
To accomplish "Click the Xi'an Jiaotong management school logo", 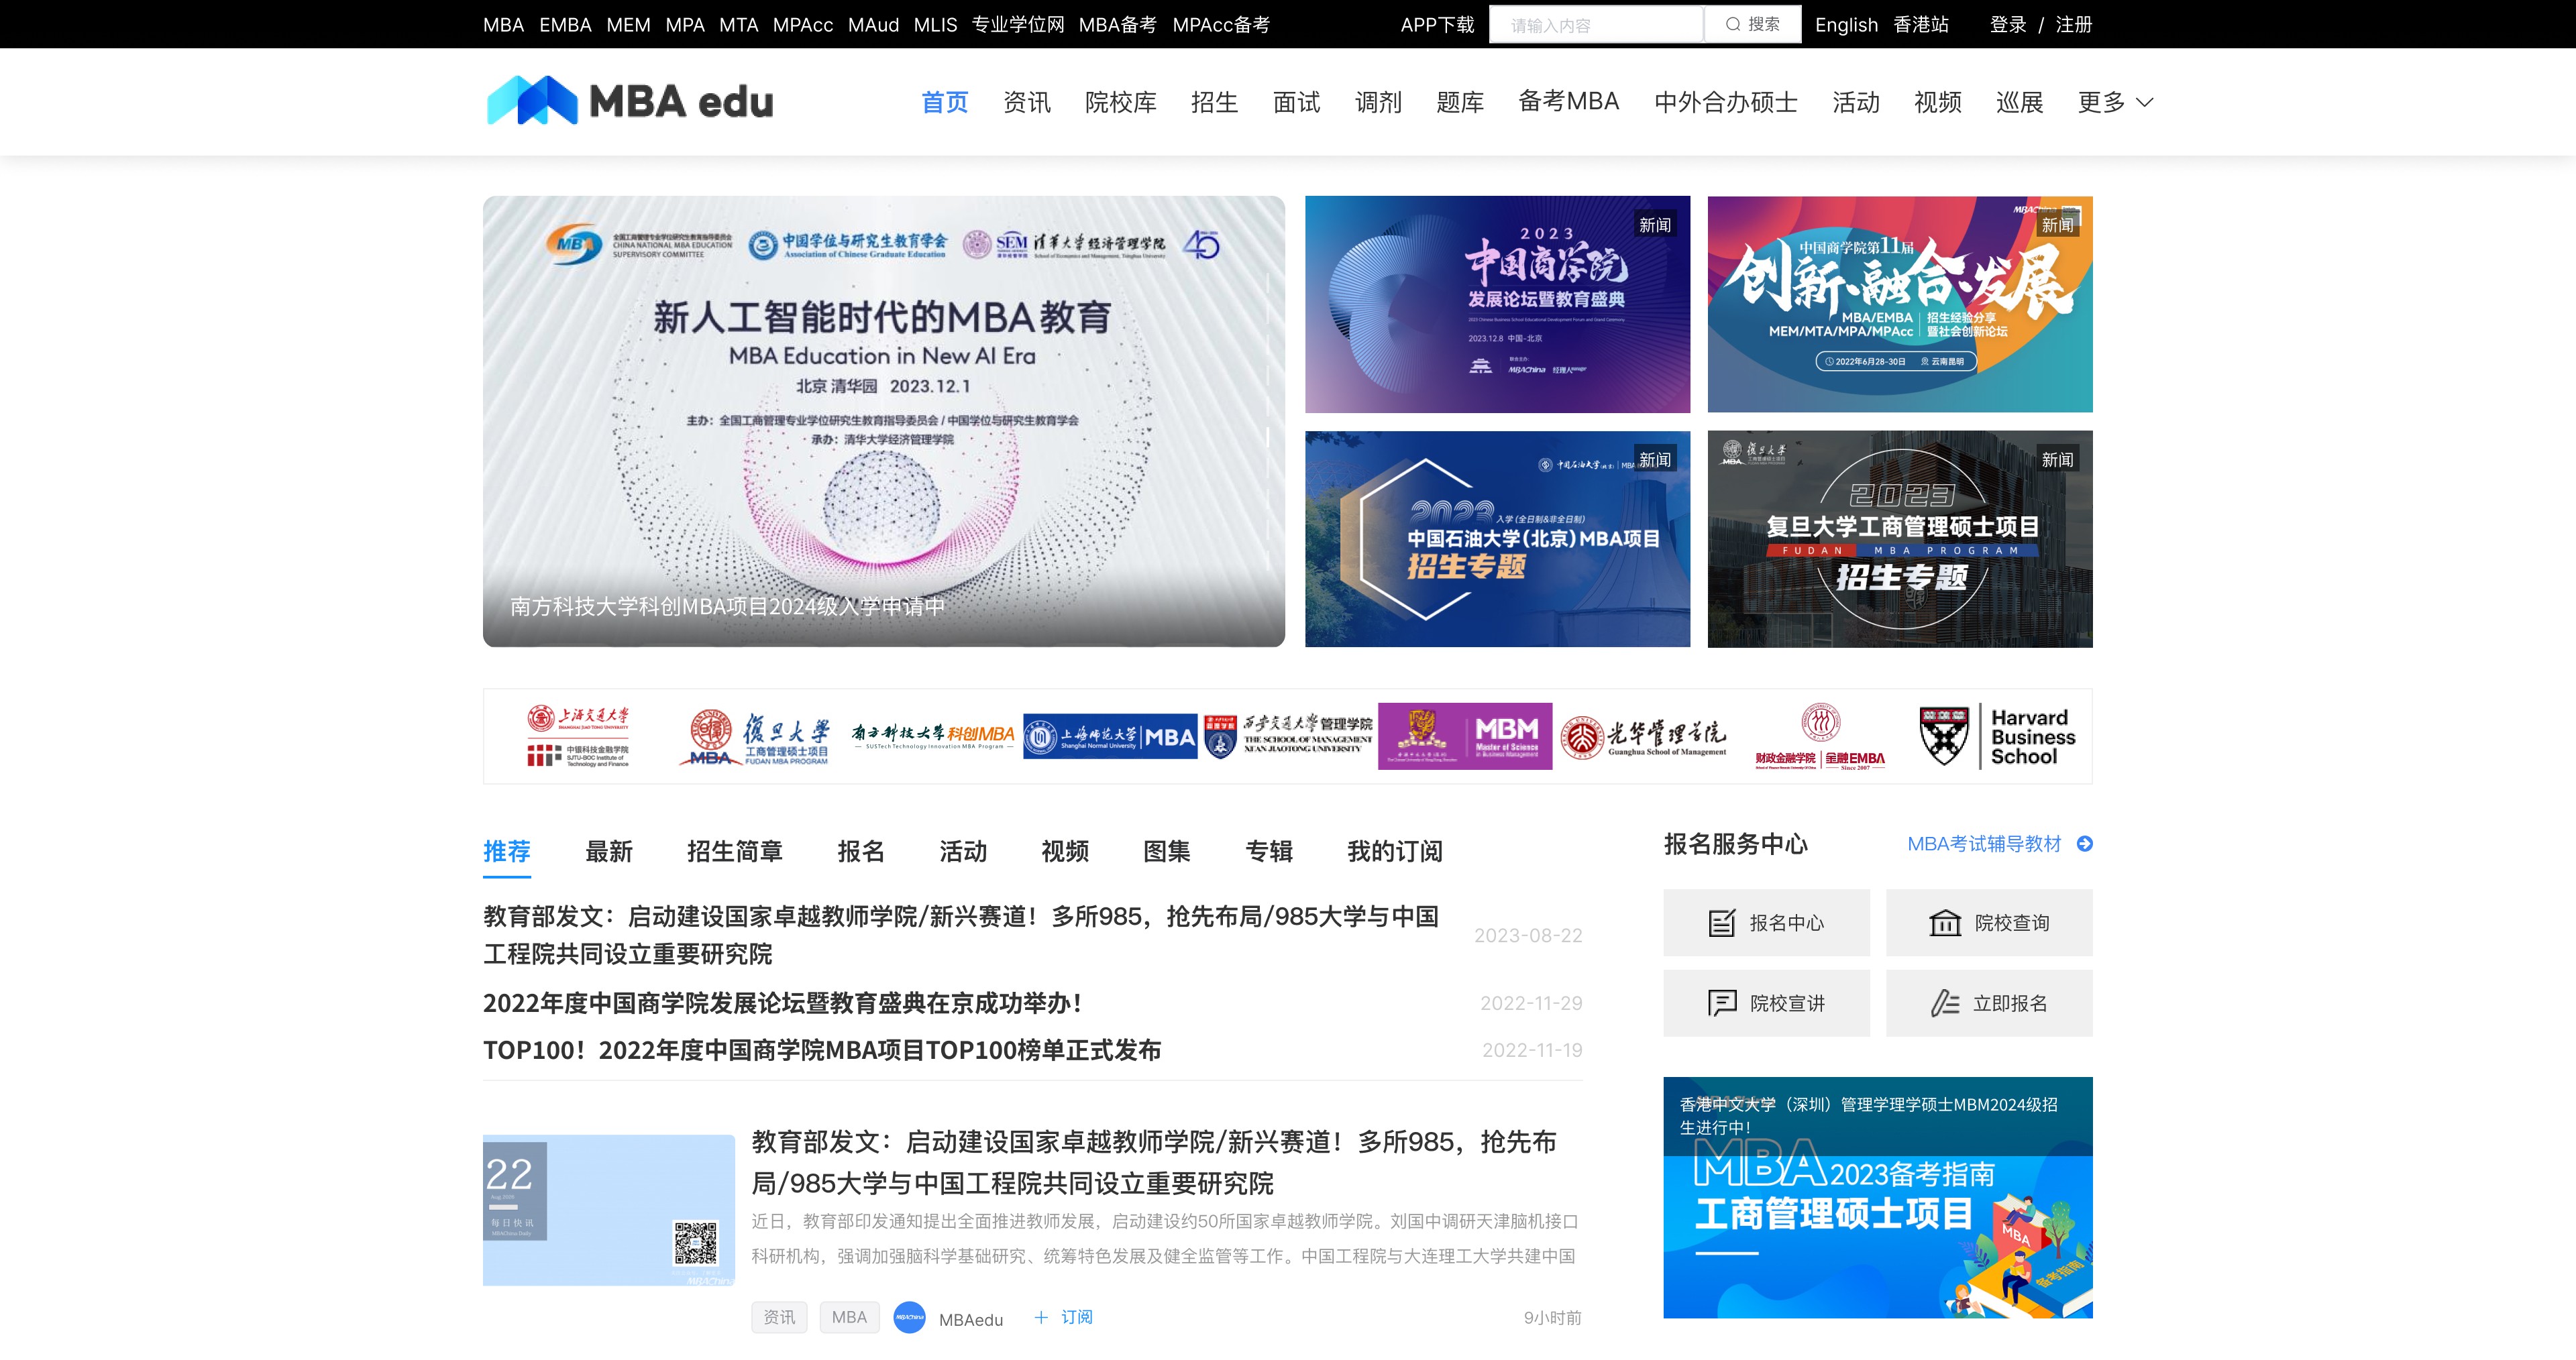I will tap(1288, 736).
